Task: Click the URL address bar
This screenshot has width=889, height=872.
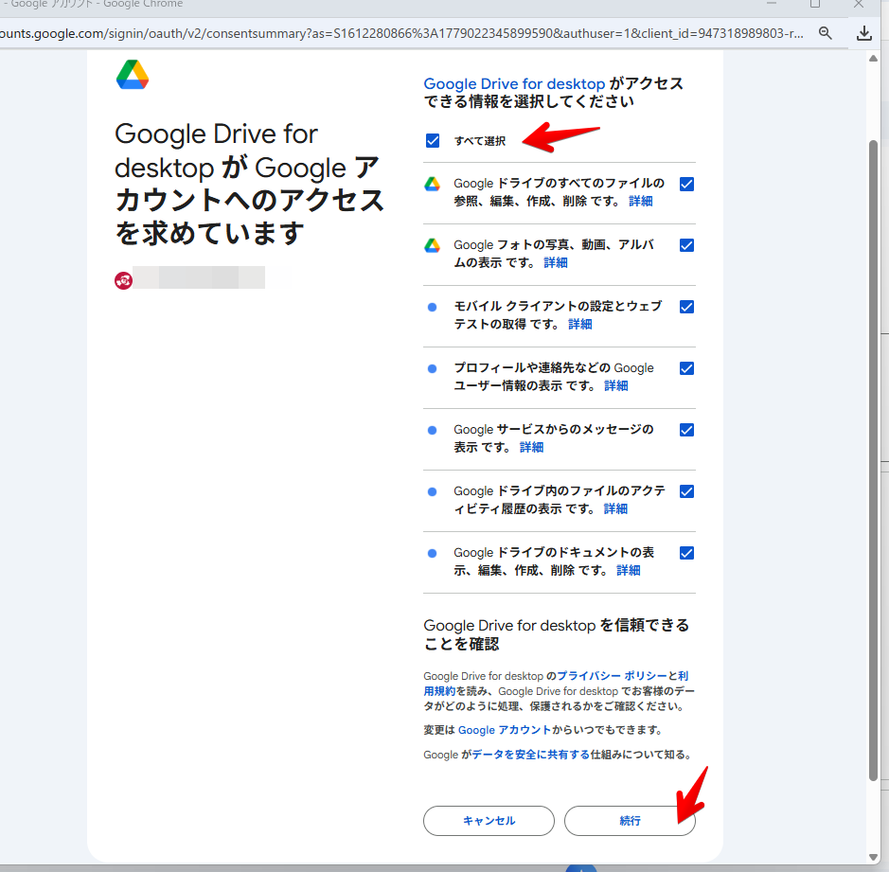Action: (x=402, y=33)
